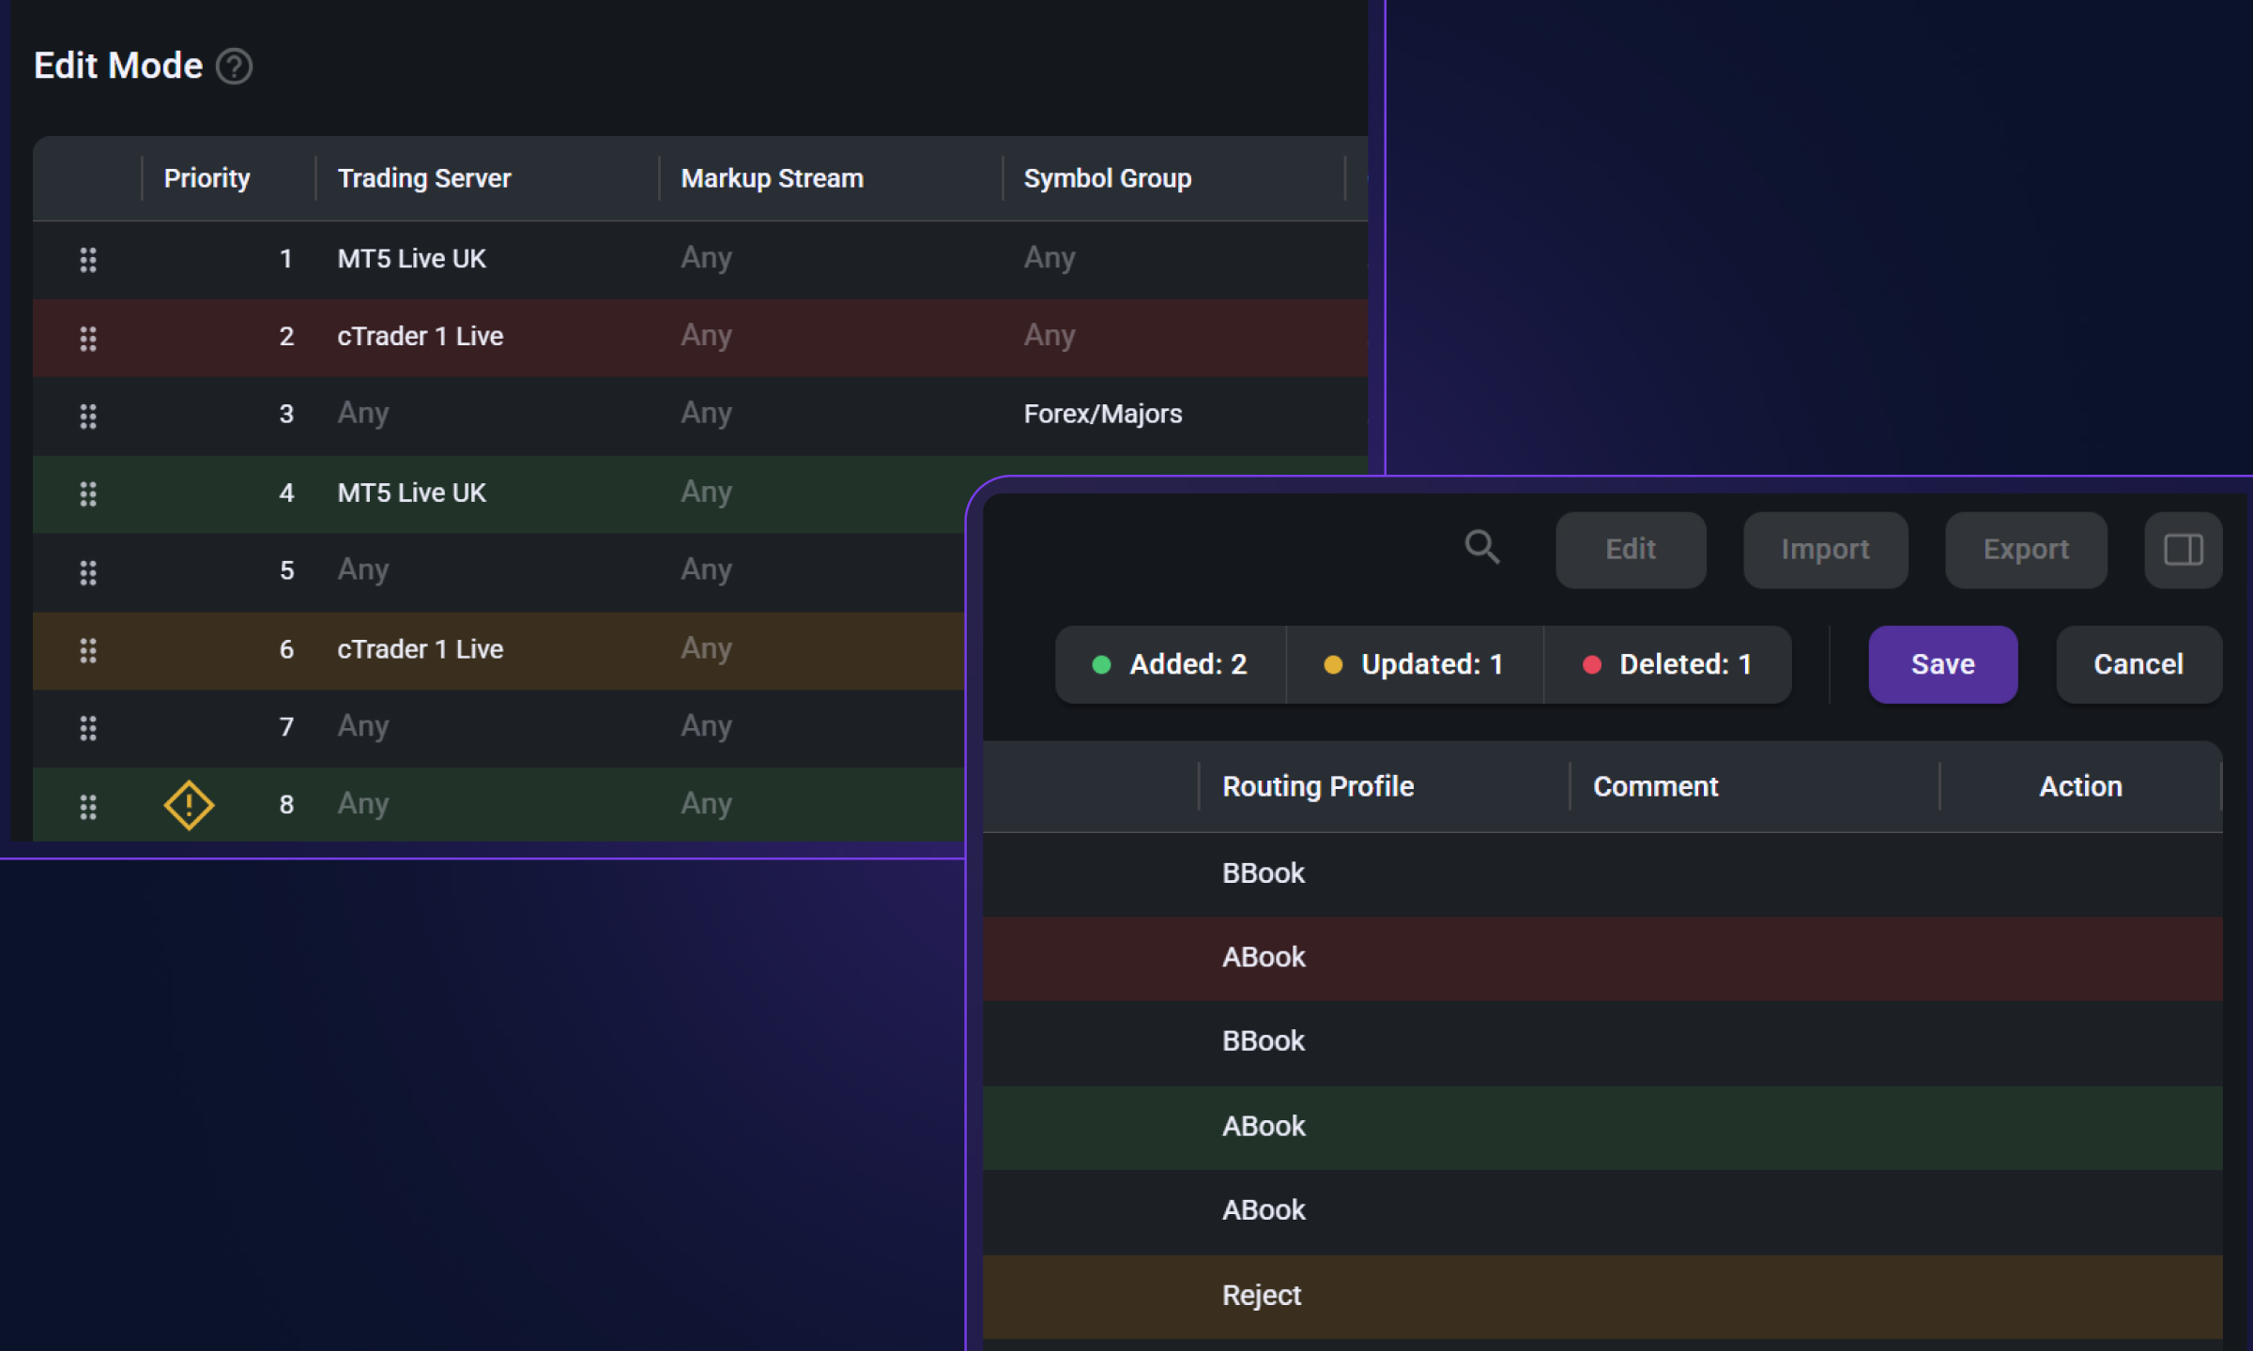
Task: Click the Edit Mode help question icon
Action: (x=234, y=67)
